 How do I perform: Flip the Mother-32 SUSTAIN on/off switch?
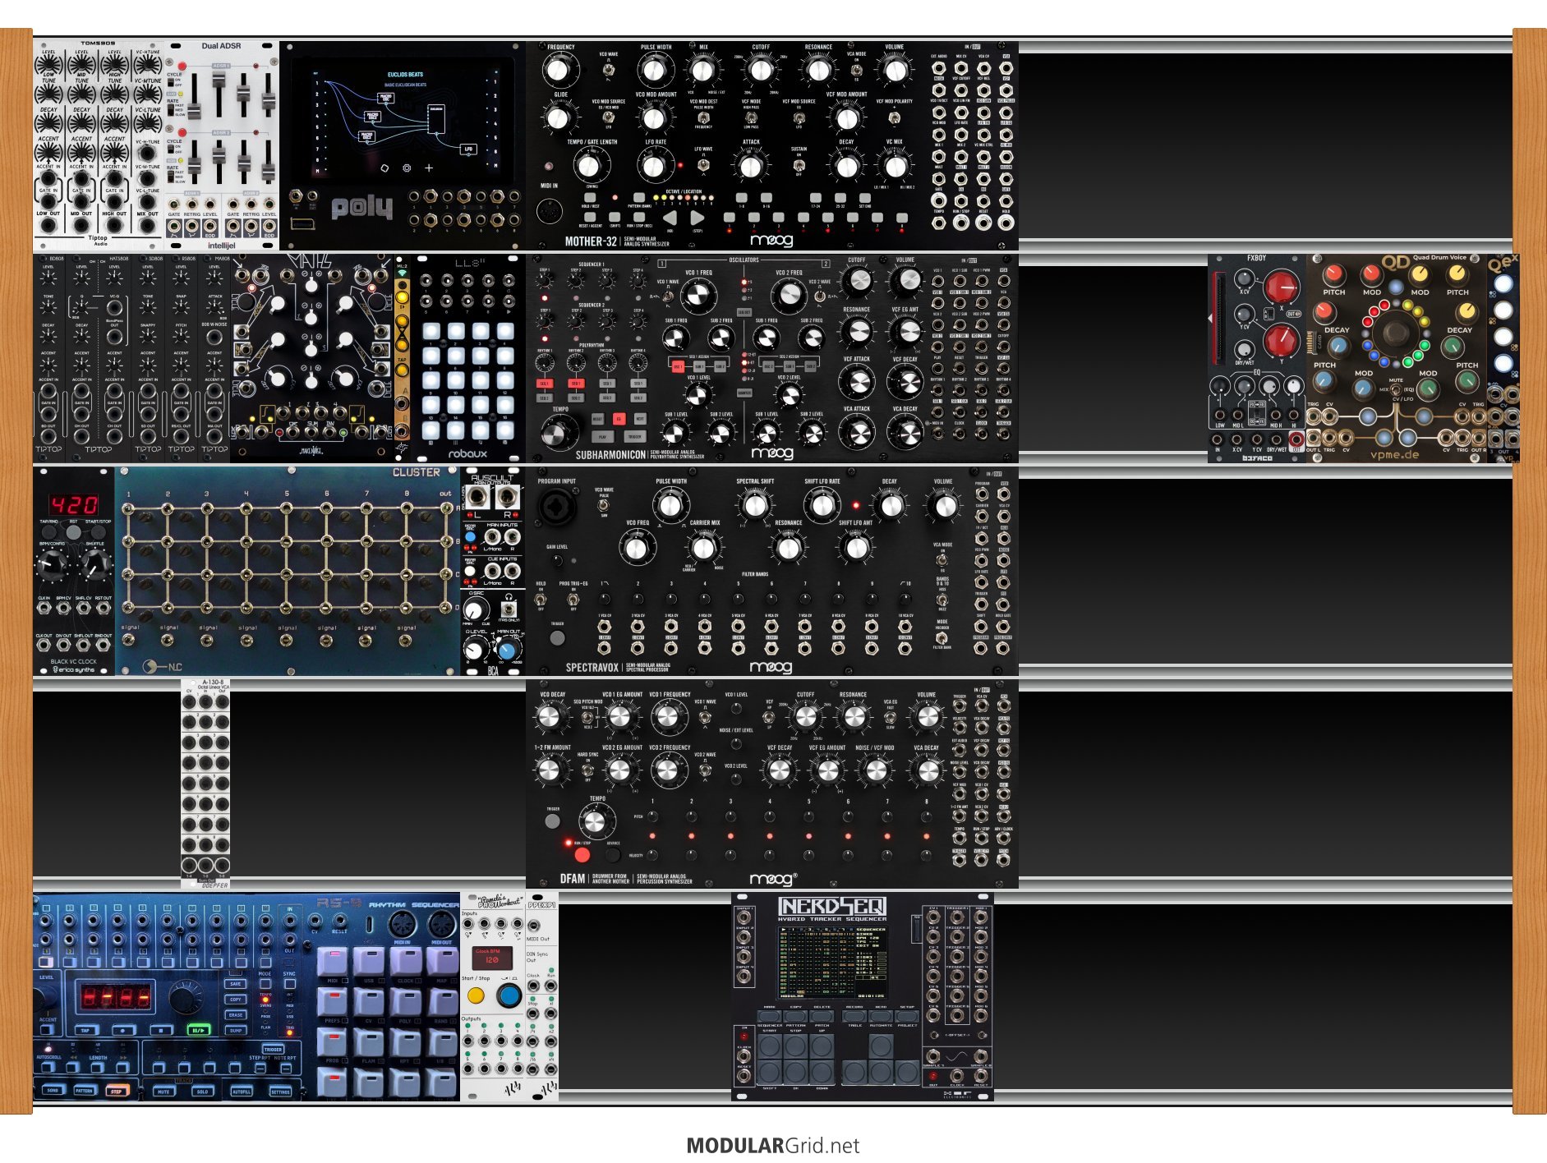click(799, 165)
